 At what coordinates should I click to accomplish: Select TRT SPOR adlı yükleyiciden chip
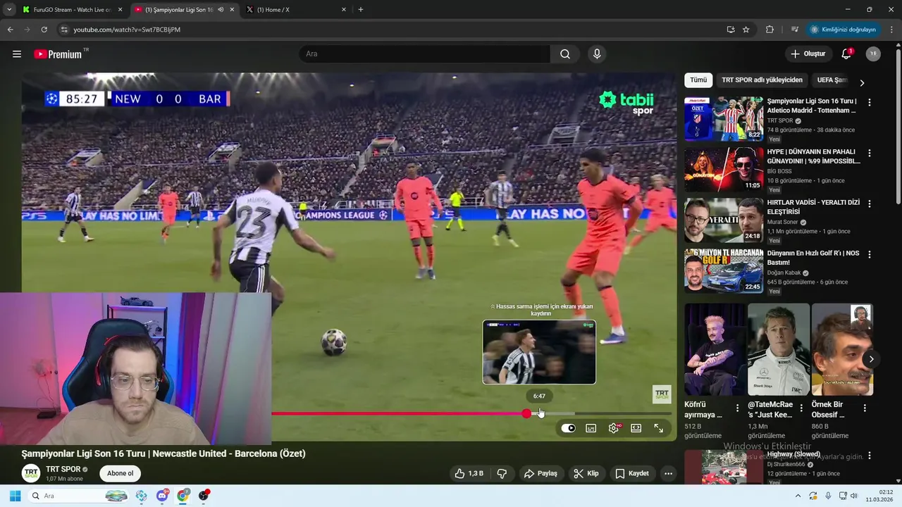(762, 80)
